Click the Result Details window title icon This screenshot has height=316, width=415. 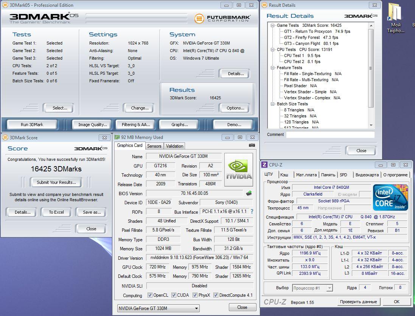pos(264,5)
